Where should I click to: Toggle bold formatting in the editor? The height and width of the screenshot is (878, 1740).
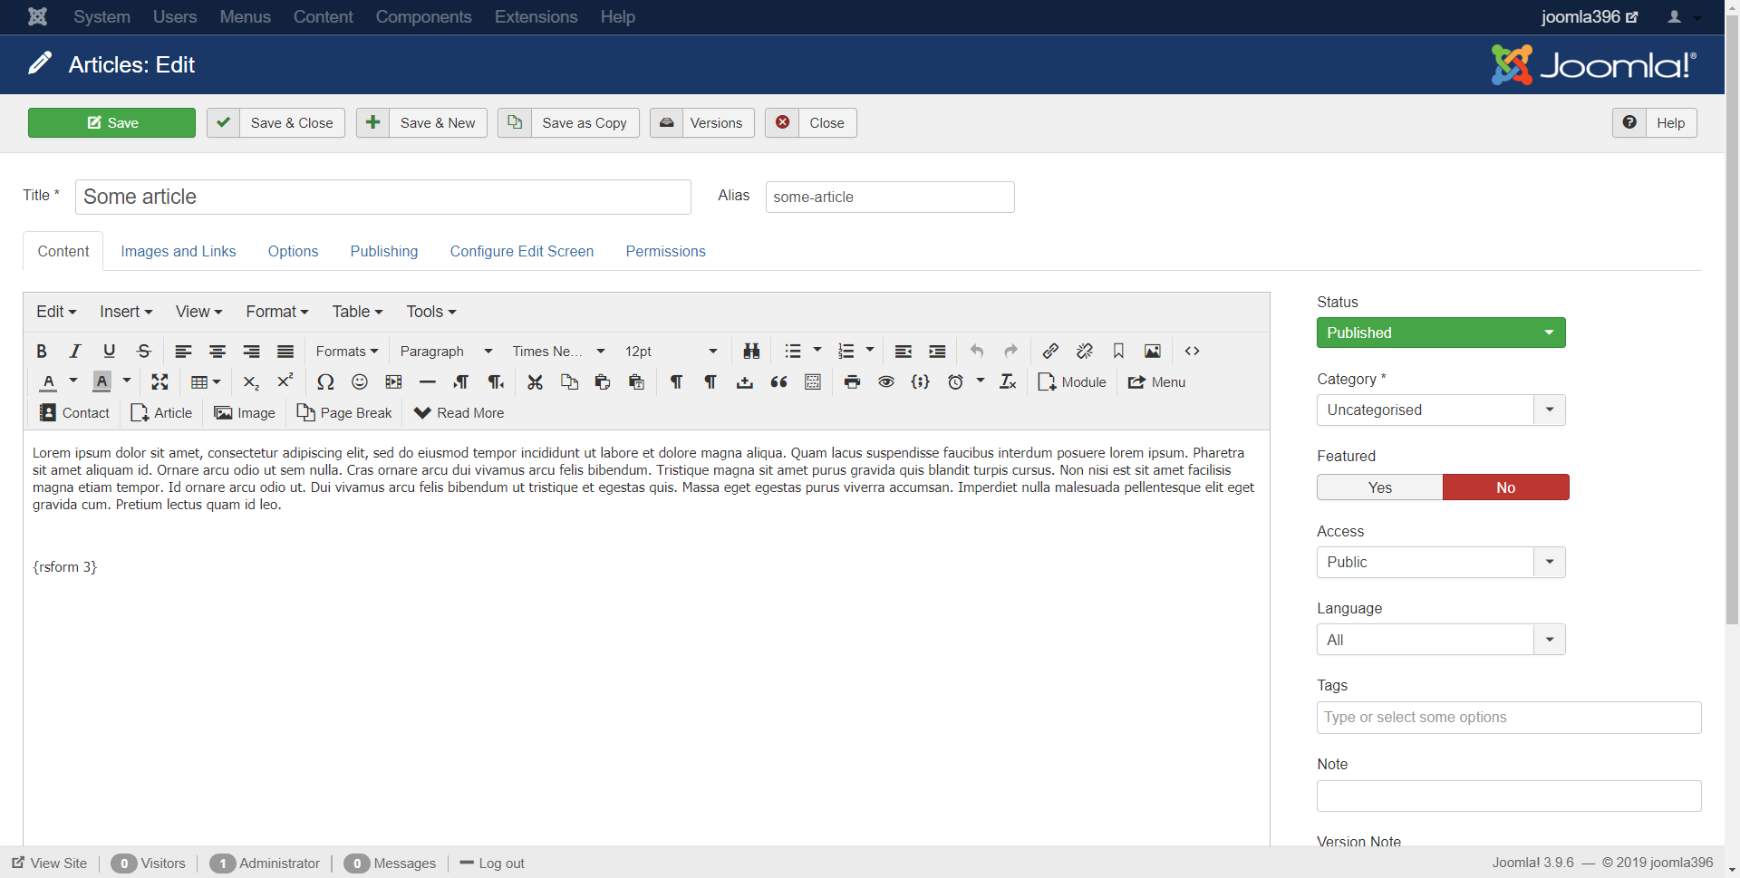click(x=42, y=352)
